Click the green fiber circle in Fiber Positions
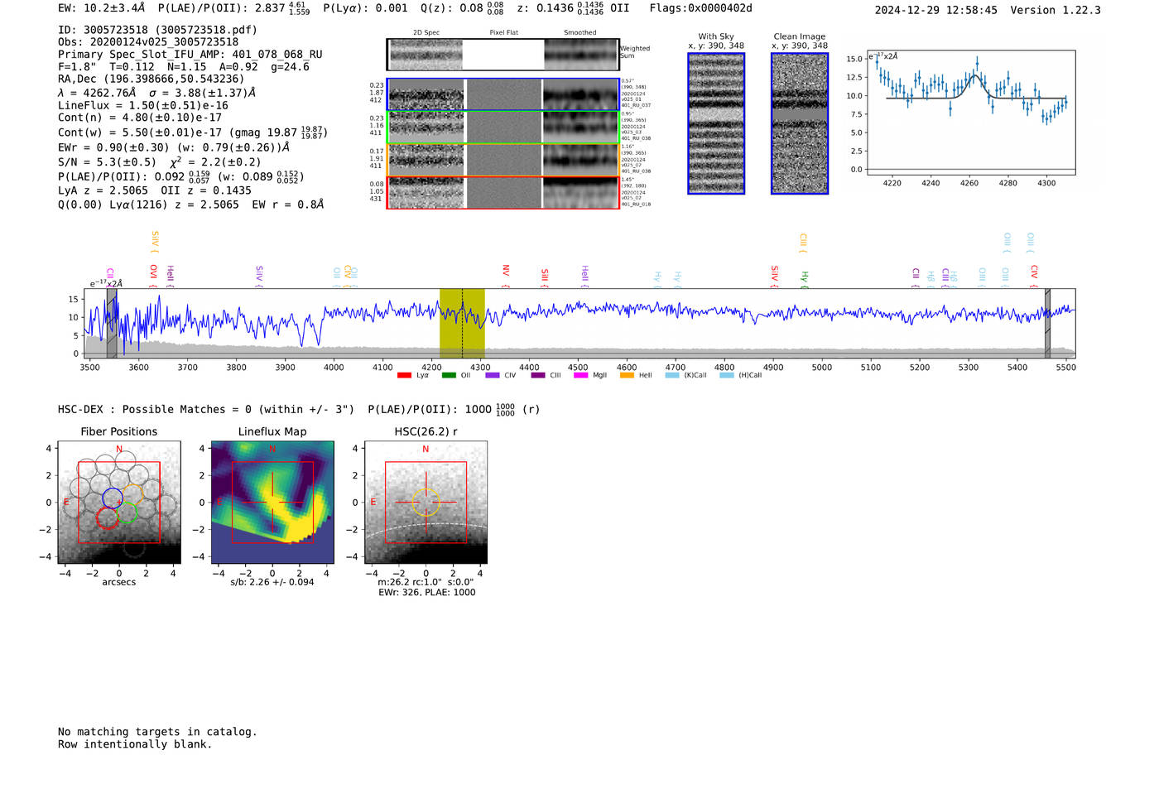 127,514
